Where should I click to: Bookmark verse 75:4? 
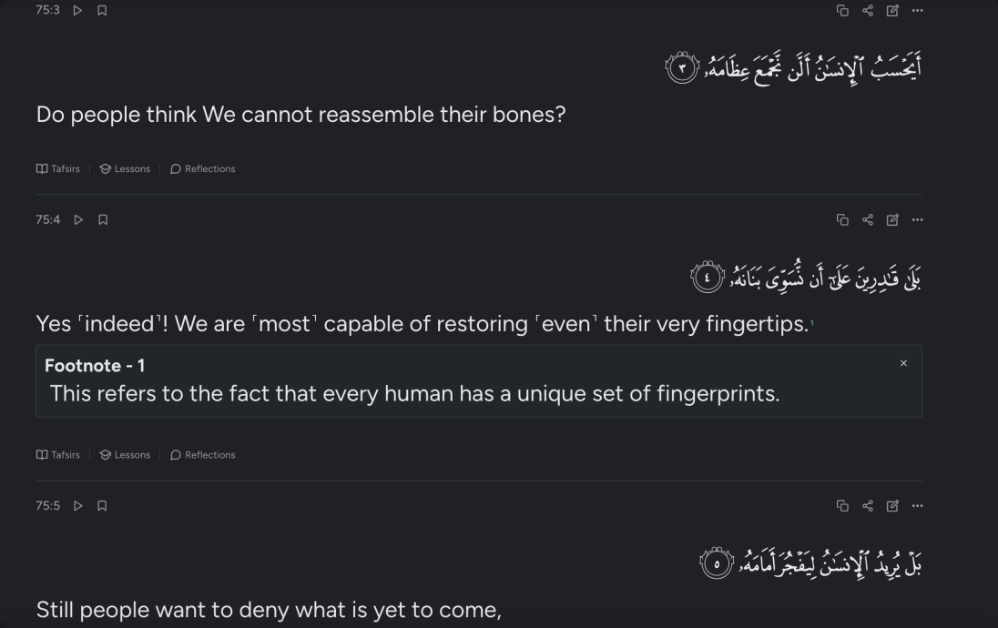tap(101, 219)
